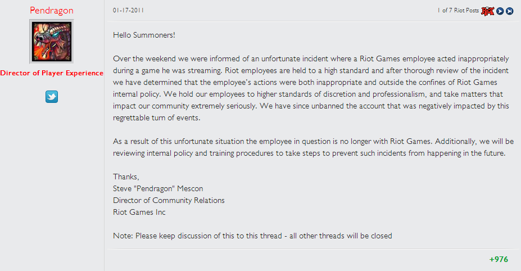
Task: Click the 01-17-2011 post date
Action: 128,10
